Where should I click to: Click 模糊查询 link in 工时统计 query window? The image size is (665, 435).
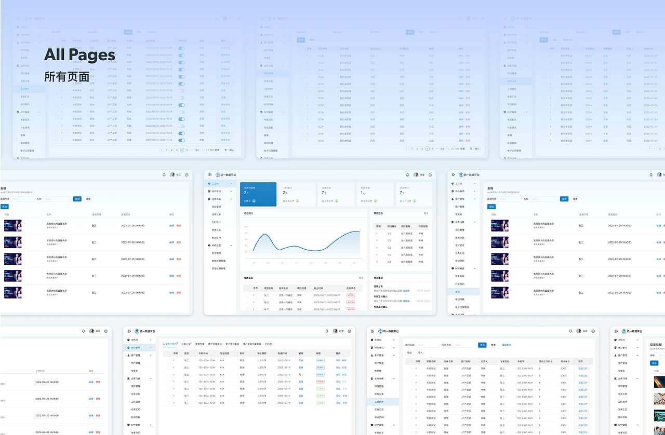pos(507,345)
